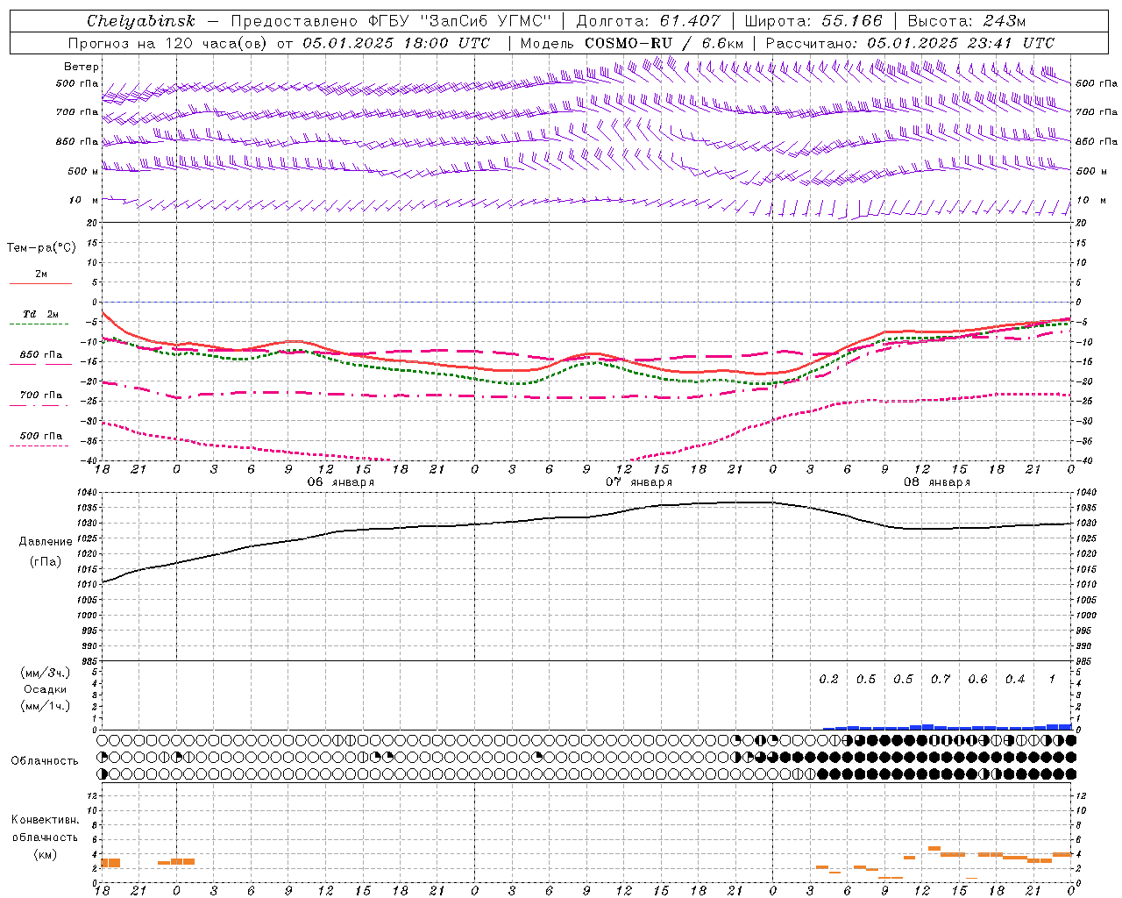Click the "Широта: 55.166" latitude field
Viewport: 1122px width, 898px height.
(813, 21)
